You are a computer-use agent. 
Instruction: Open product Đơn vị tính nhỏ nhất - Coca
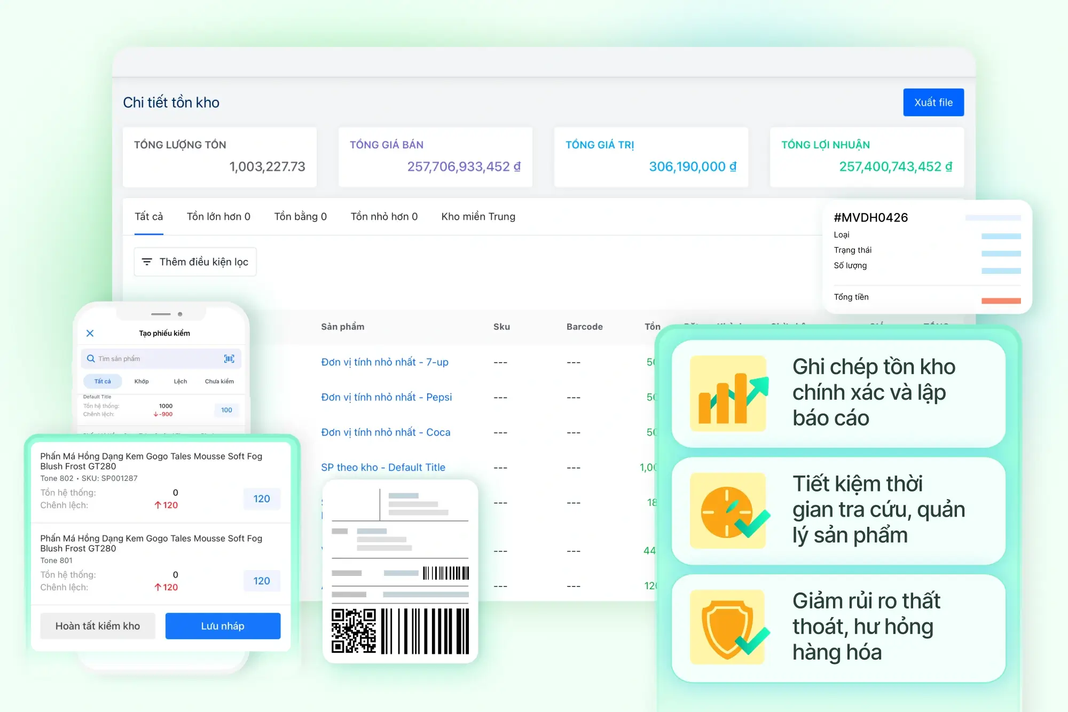tap(386, 432)
